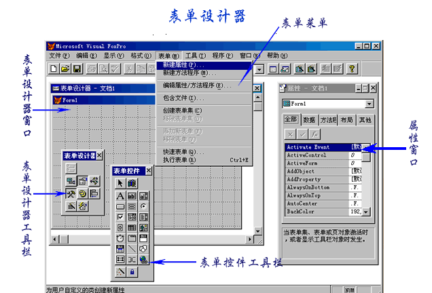This screenshot has height=293, width=432.
Task: Toggle the Color Palette Toolbar button
Action: 83,194
